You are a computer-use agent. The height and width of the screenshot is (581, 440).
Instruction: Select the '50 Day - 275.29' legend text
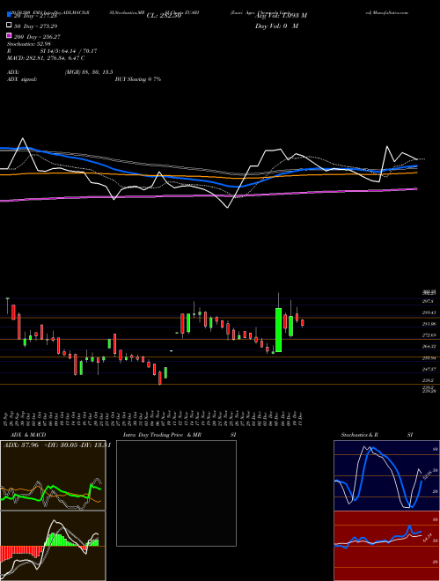pyautogui.click(x=36, y=26)
